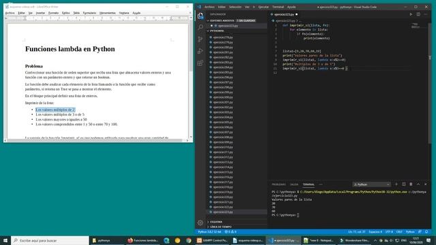The width and height of the screenshot is (436, 245).
Task: Kill the terminal with the trash icon
Action: pos(411,184)
